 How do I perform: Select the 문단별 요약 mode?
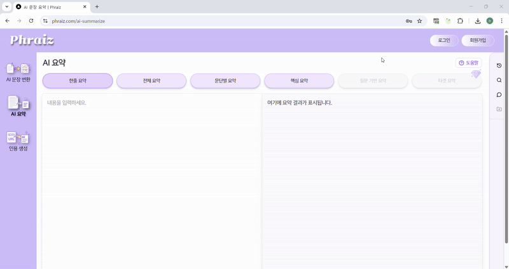coord(225,81)
